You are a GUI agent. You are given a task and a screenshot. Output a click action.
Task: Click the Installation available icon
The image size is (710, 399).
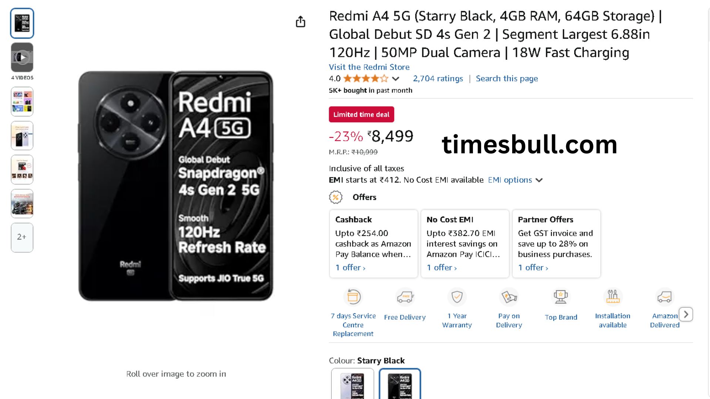click(x=613, y=297)
